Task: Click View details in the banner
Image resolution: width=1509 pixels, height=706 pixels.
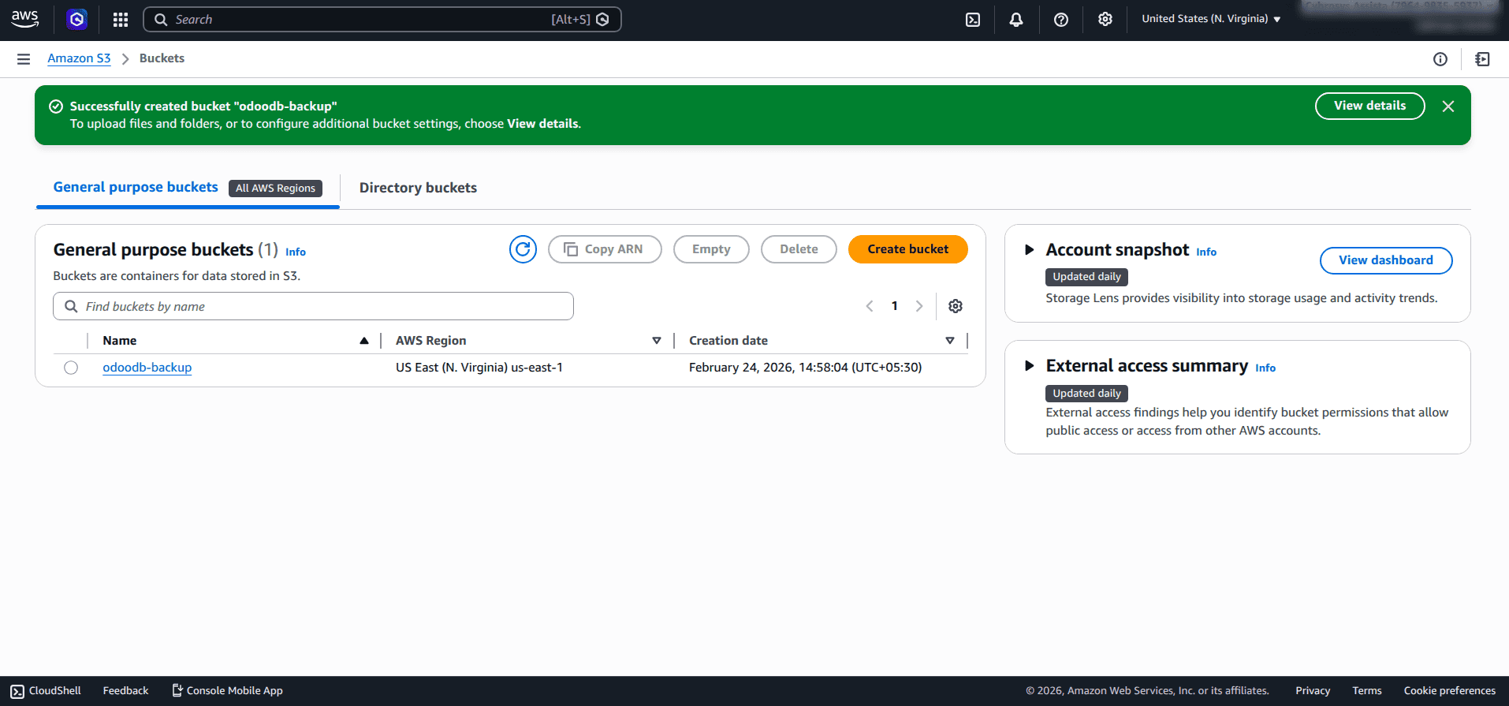Action: (x=1369, y=106)
